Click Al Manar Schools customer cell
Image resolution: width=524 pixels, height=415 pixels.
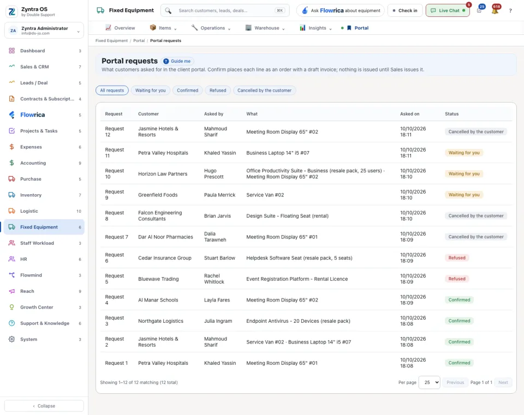coord(158,300)
